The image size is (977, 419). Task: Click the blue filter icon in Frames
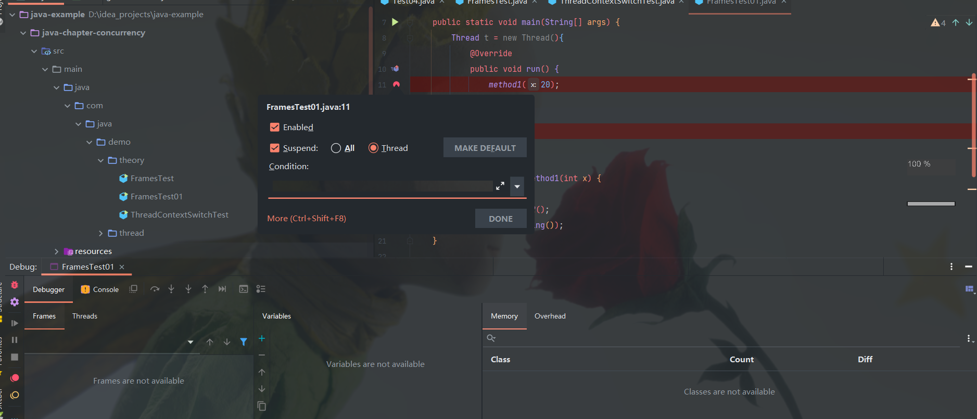pyautogui.click(x=243, y=342)
